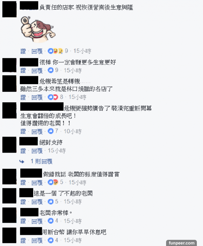The image size is (203, 246).
Task: Open the 10小時 timestamp link
Action: point(73,131)
